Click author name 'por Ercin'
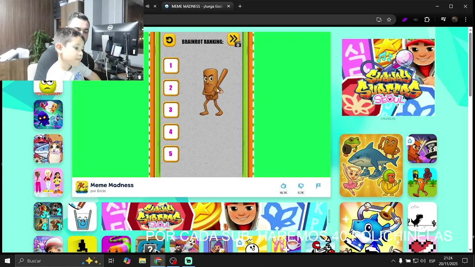The width and height of the screenshot is (475, 267). click(98, 191)
